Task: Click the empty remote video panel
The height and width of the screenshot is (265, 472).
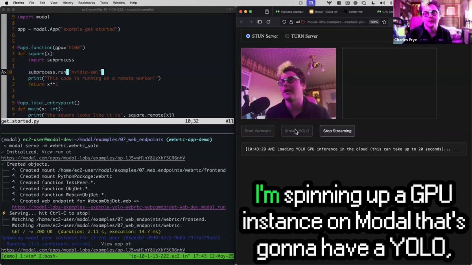Action: [x=389, y=83]
